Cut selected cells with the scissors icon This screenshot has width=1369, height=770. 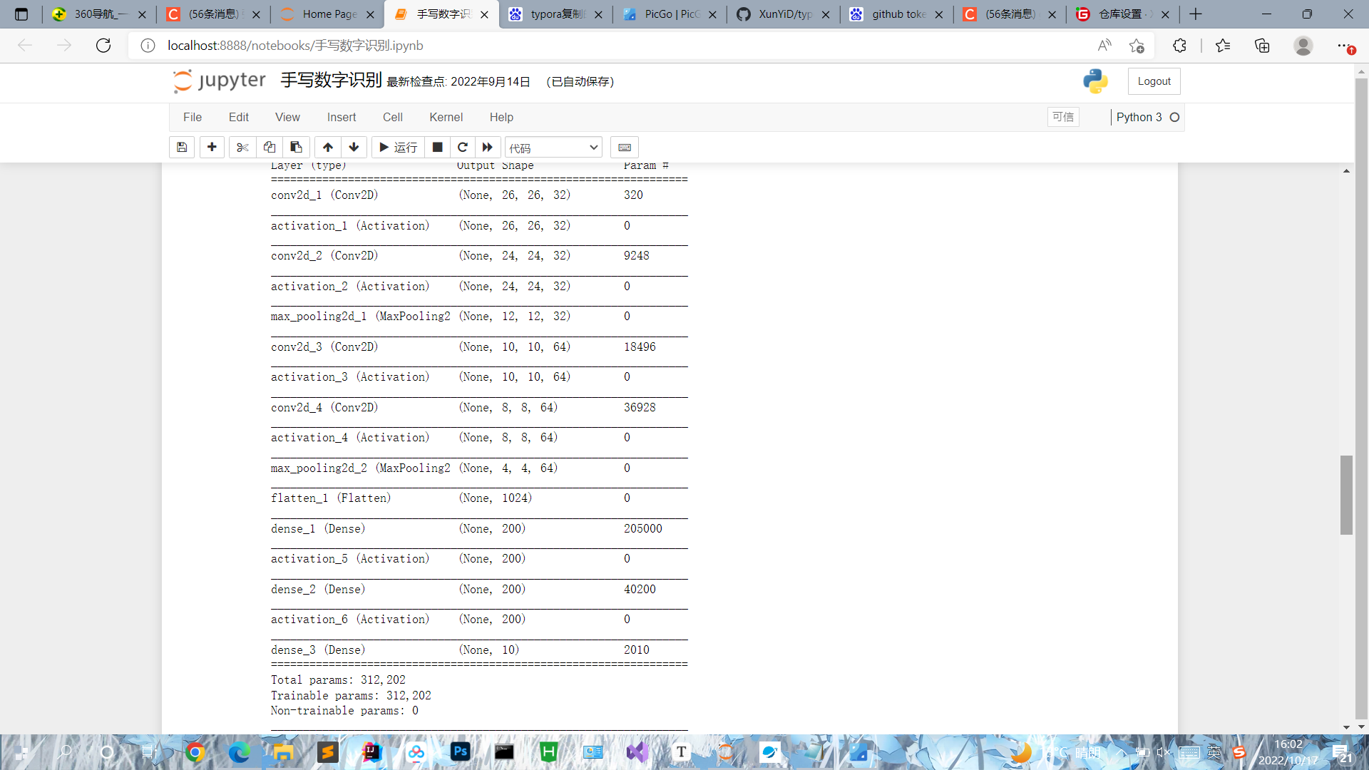pos(242,148)
